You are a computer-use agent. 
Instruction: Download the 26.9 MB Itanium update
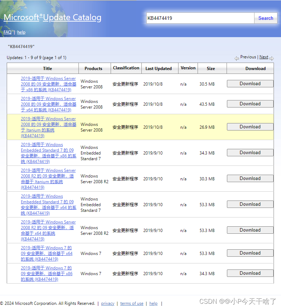point(250,127)
